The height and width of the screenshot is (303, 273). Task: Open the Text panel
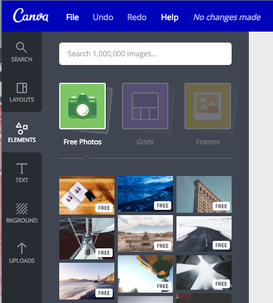pos(22,172)
